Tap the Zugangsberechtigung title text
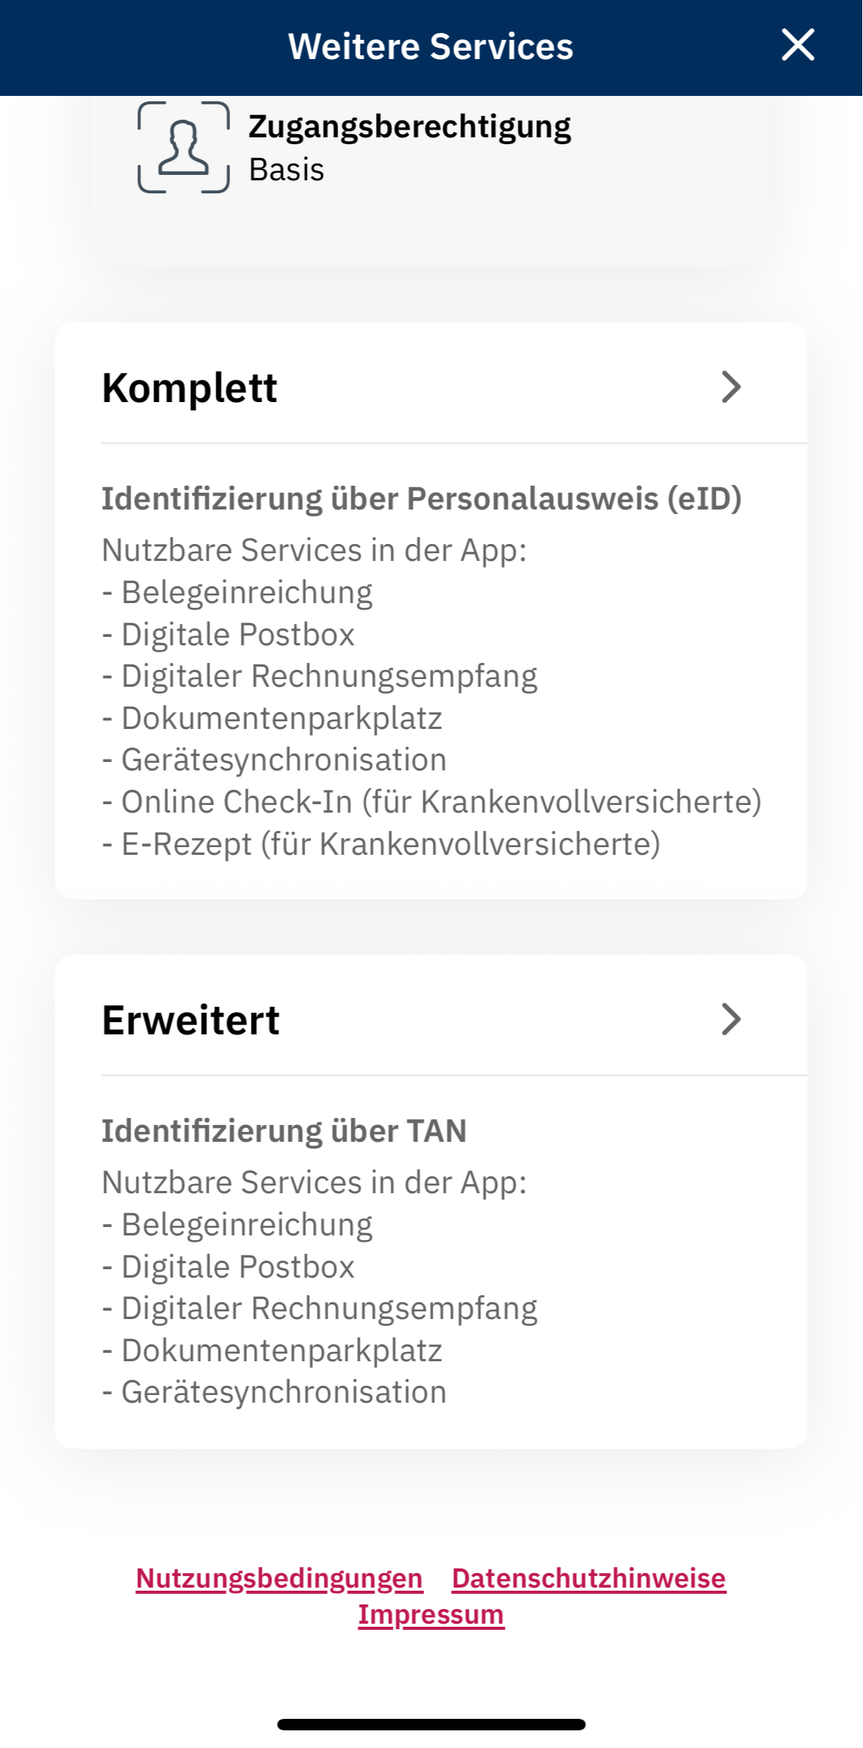Image resolution: width=863 pixels, height=1748 pixels. click(410, 127)
